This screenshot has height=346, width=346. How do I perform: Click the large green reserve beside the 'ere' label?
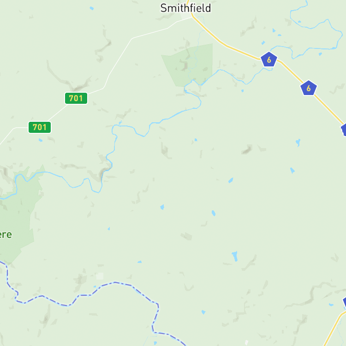pyautogui.click(x=19, y=212)
